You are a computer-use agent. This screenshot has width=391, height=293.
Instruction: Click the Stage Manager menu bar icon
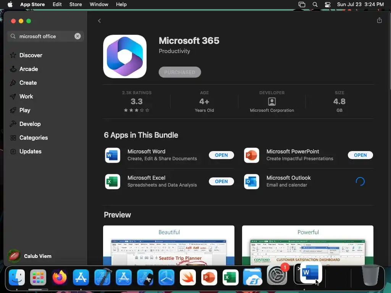click(x=302, y=5)
